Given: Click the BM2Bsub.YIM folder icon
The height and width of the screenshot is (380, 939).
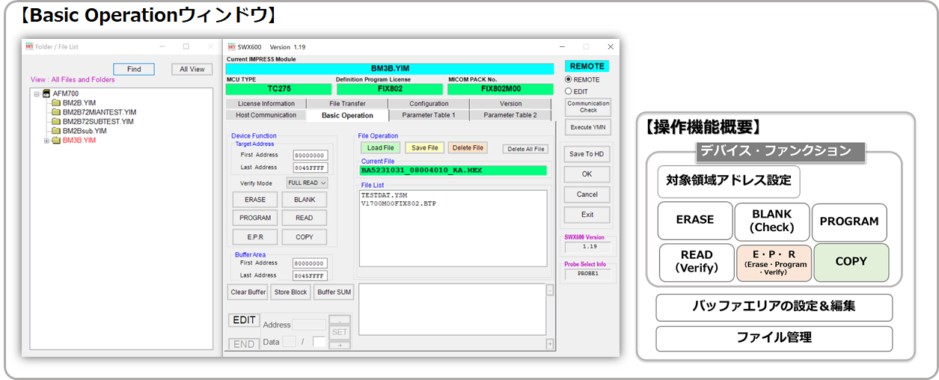Looking at the screenshot, I should click(55, 131).
